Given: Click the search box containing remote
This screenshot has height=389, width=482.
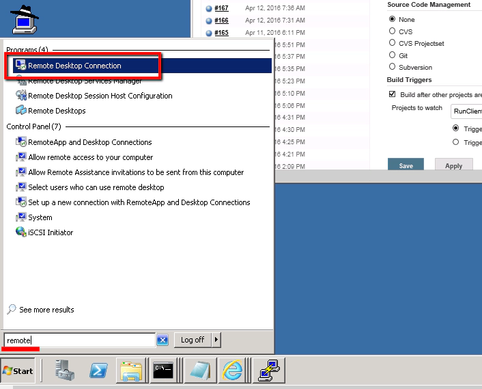Looking at the screenshot, I should 80,340.
